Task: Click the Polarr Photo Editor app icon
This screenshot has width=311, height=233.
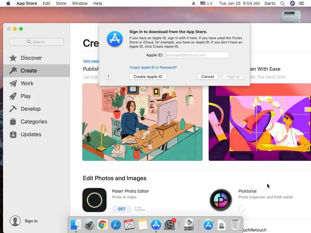Action: click(94, 200)
